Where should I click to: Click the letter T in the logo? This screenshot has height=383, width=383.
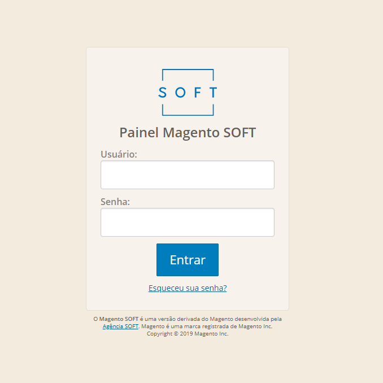pos(213,93)
